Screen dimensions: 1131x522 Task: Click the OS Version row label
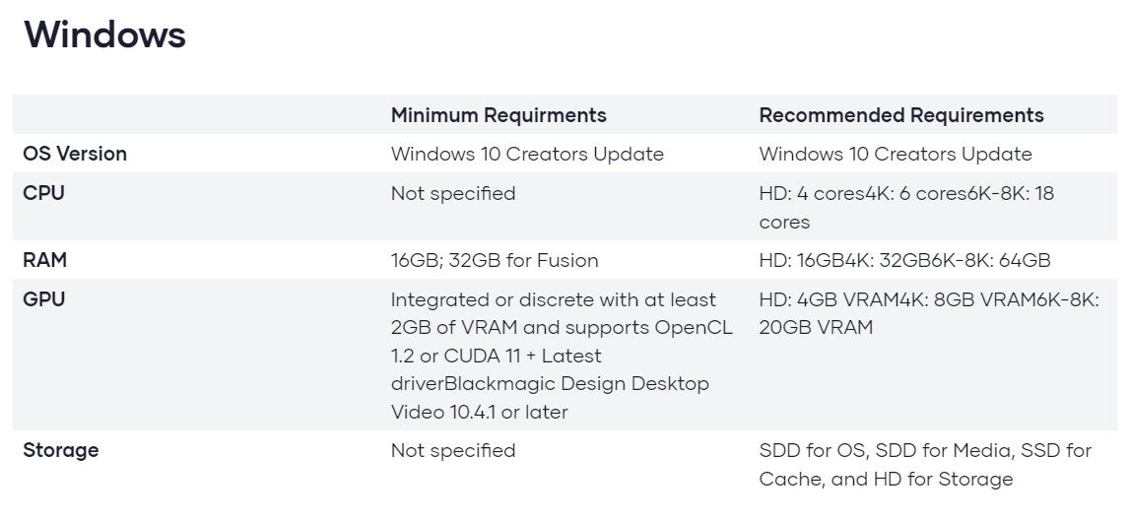[x=75, y=154]
